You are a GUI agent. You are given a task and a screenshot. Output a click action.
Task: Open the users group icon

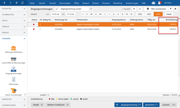153,3
